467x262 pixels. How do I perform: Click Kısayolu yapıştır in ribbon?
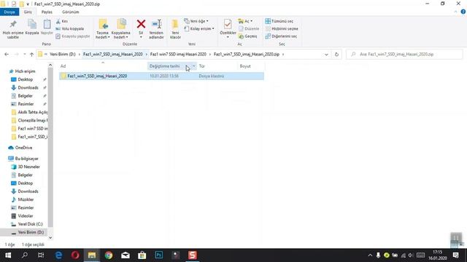(73, 36)
